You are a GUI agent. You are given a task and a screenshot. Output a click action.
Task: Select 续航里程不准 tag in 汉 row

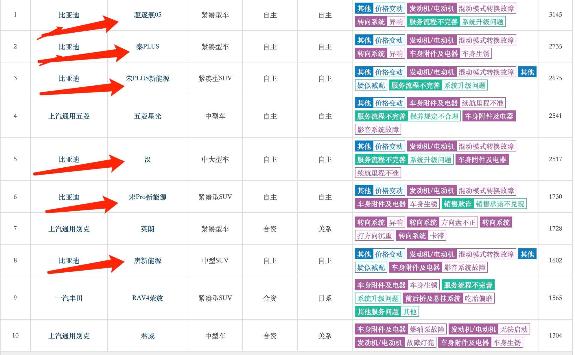coord(378,173)
